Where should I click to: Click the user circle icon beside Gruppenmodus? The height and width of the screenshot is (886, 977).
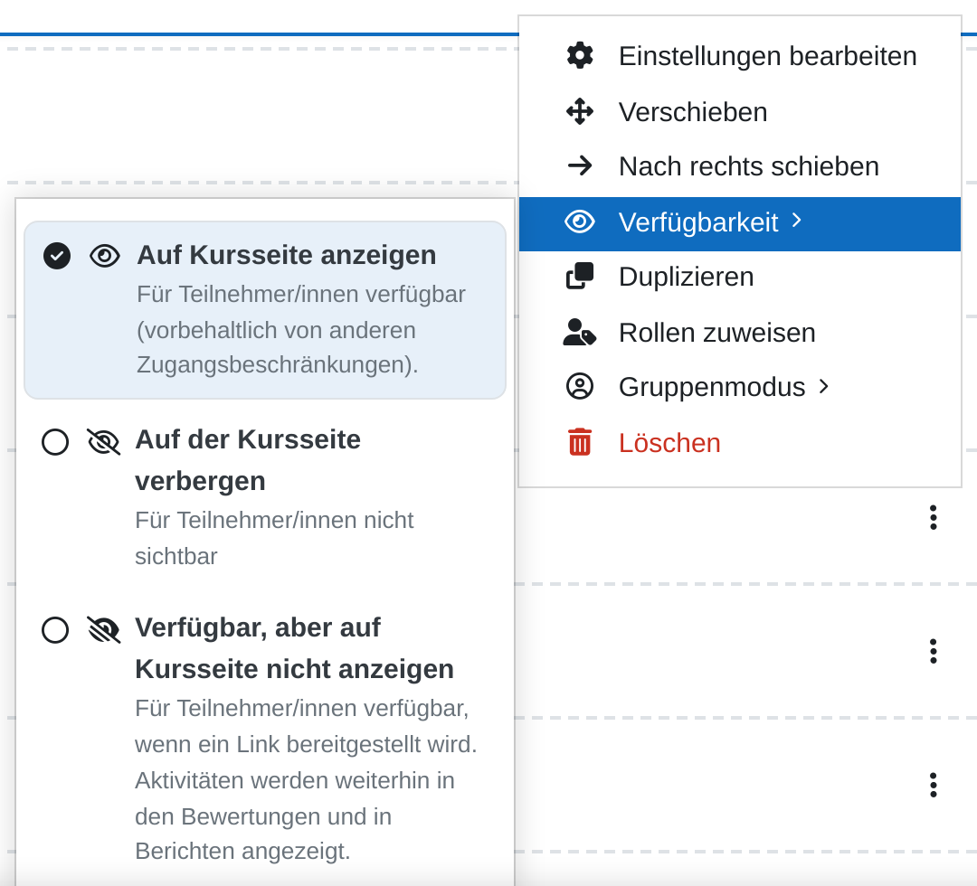[580, 386]
